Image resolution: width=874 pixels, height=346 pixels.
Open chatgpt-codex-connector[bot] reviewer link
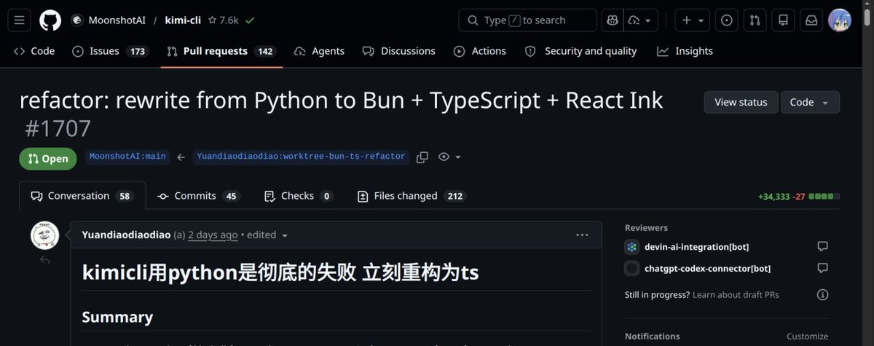pos(707,268)
